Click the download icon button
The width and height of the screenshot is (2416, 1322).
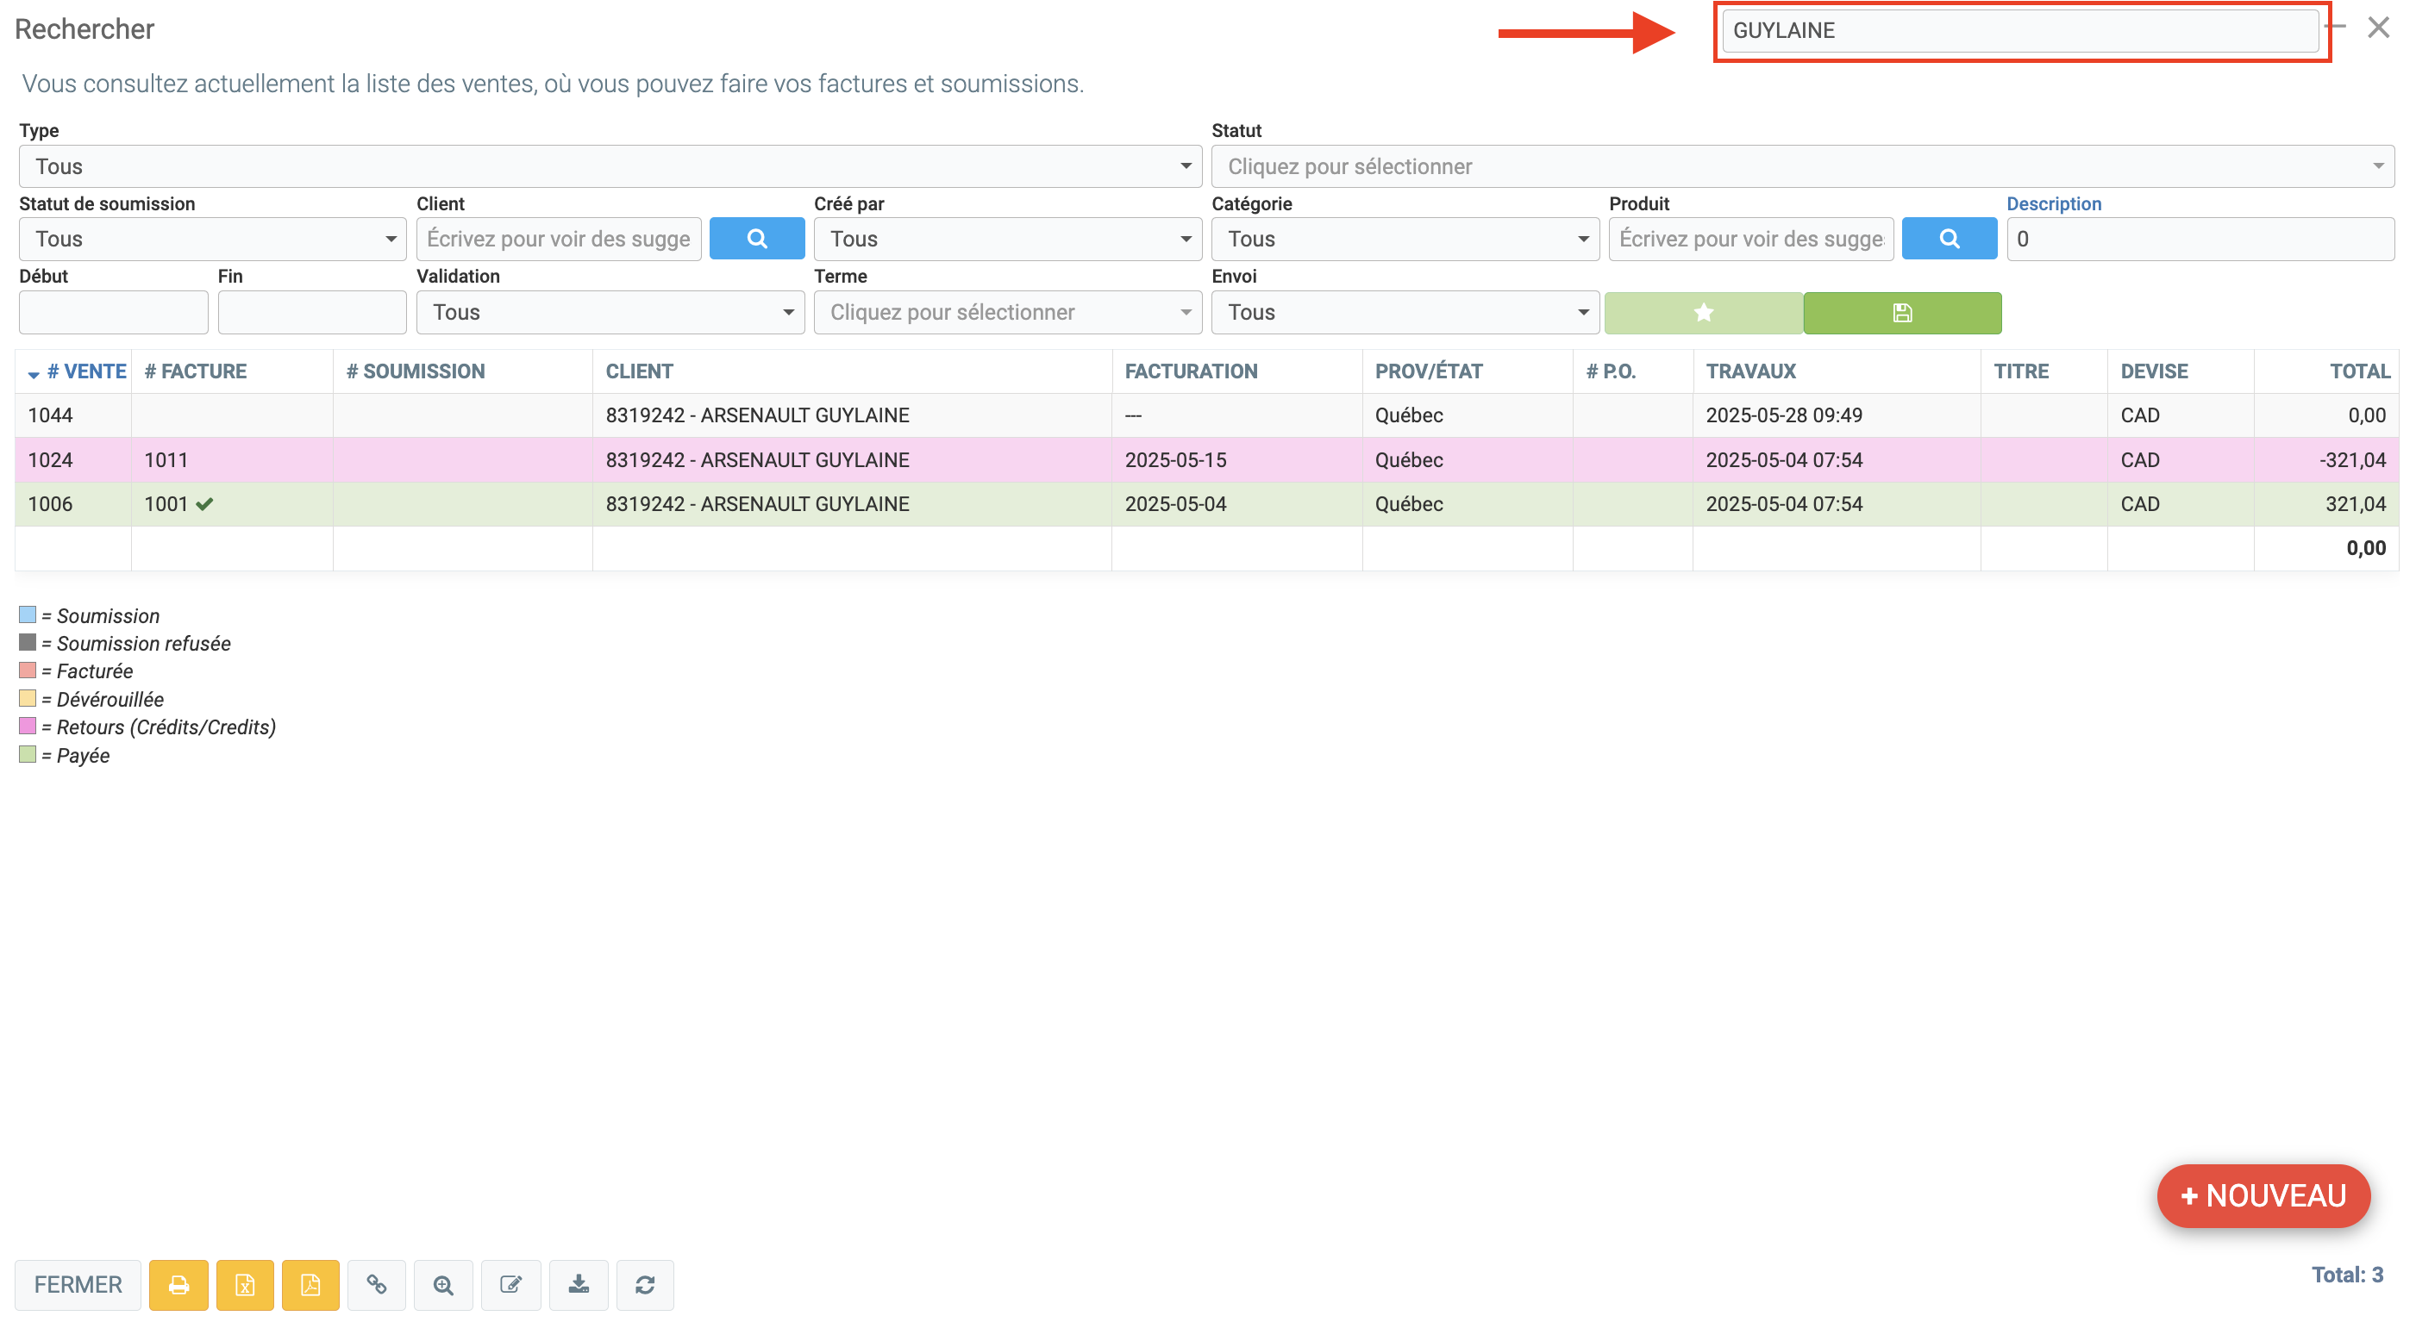(x=579, y=1284)
